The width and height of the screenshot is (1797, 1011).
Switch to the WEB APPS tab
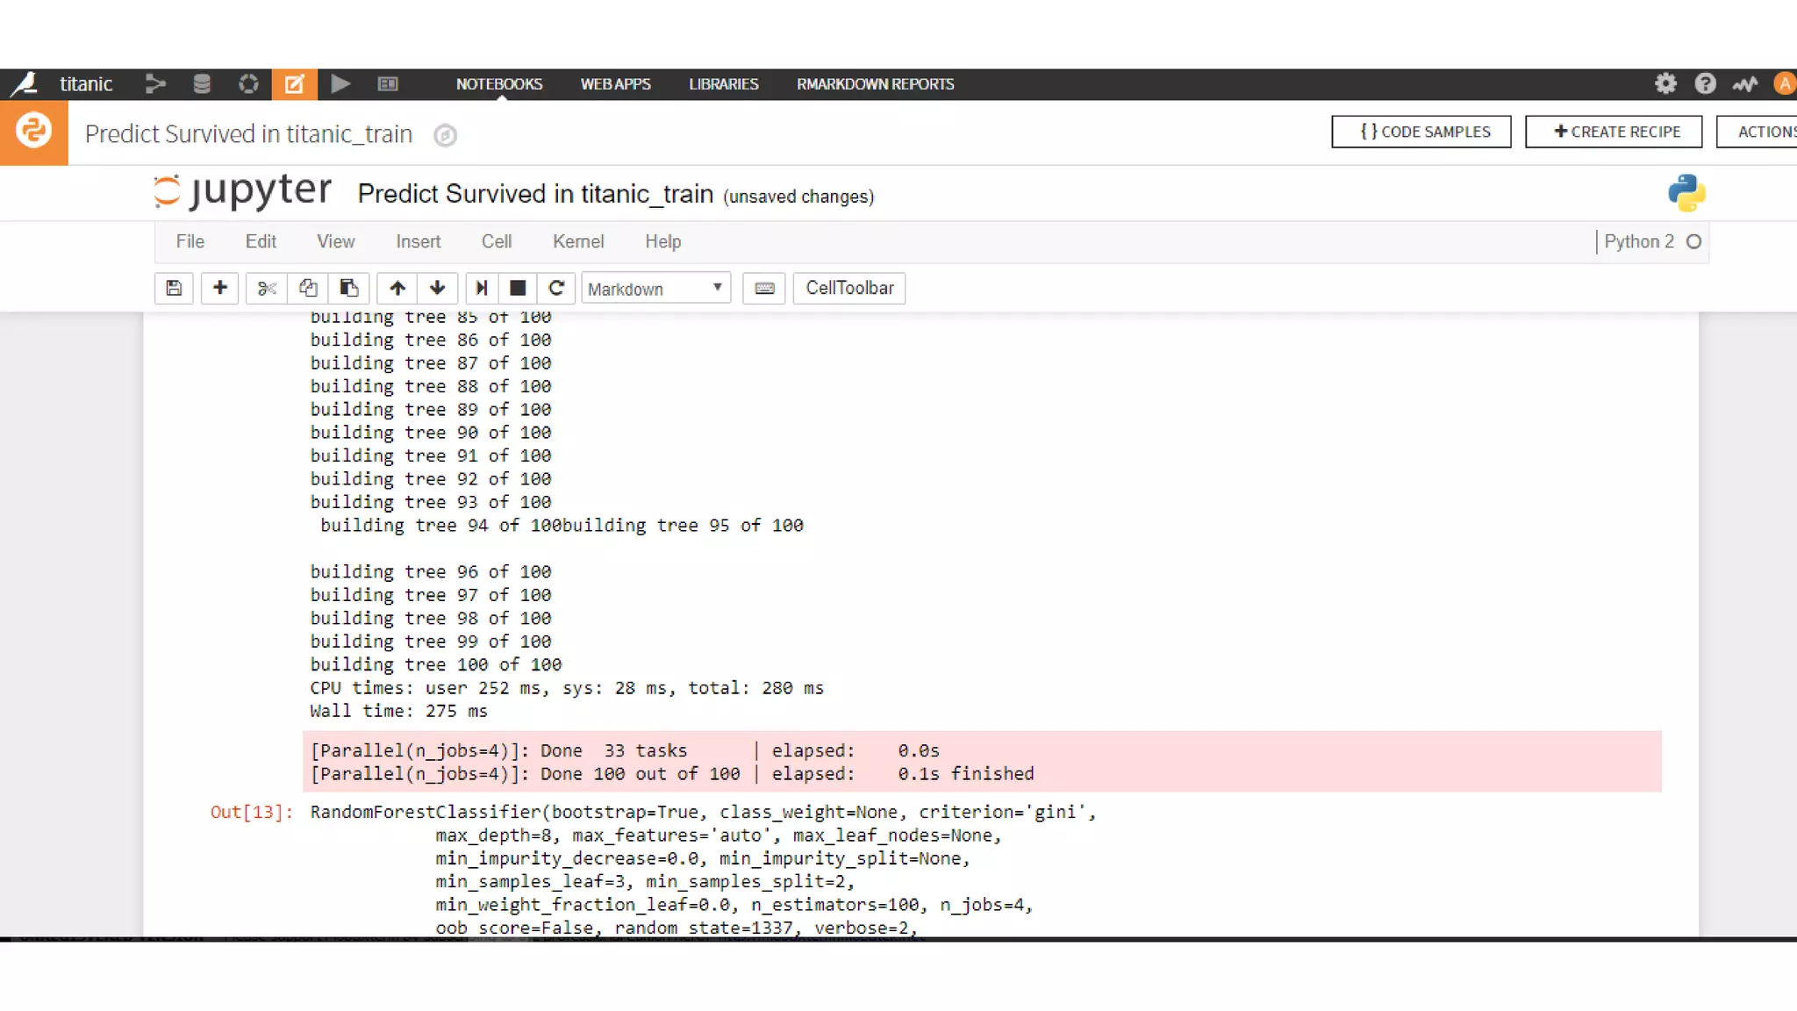(x=615, y=84)
